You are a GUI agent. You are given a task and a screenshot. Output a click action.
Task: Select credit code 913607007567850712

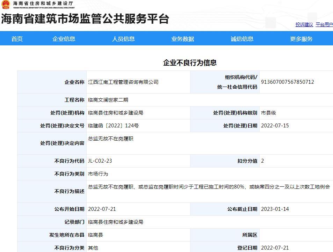click(287, 82)
